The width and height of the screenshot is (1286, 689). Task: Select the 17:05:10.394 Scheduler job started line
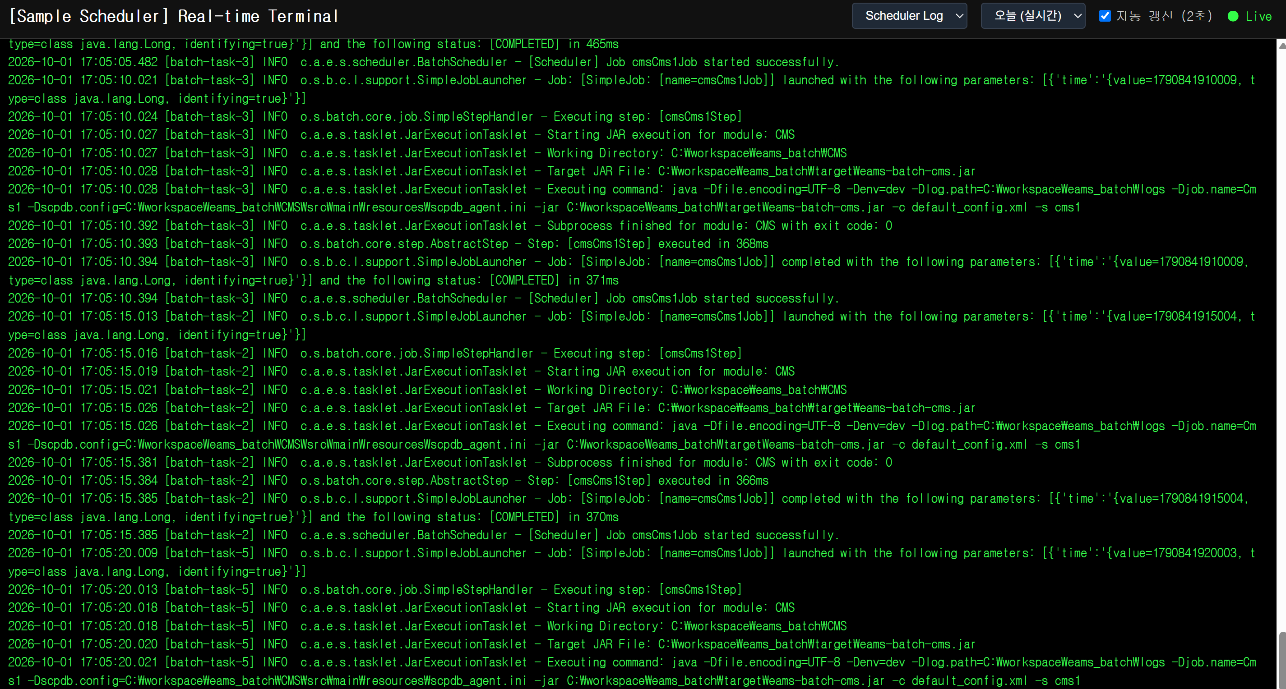pyautogui.click(x=423, y=299)
